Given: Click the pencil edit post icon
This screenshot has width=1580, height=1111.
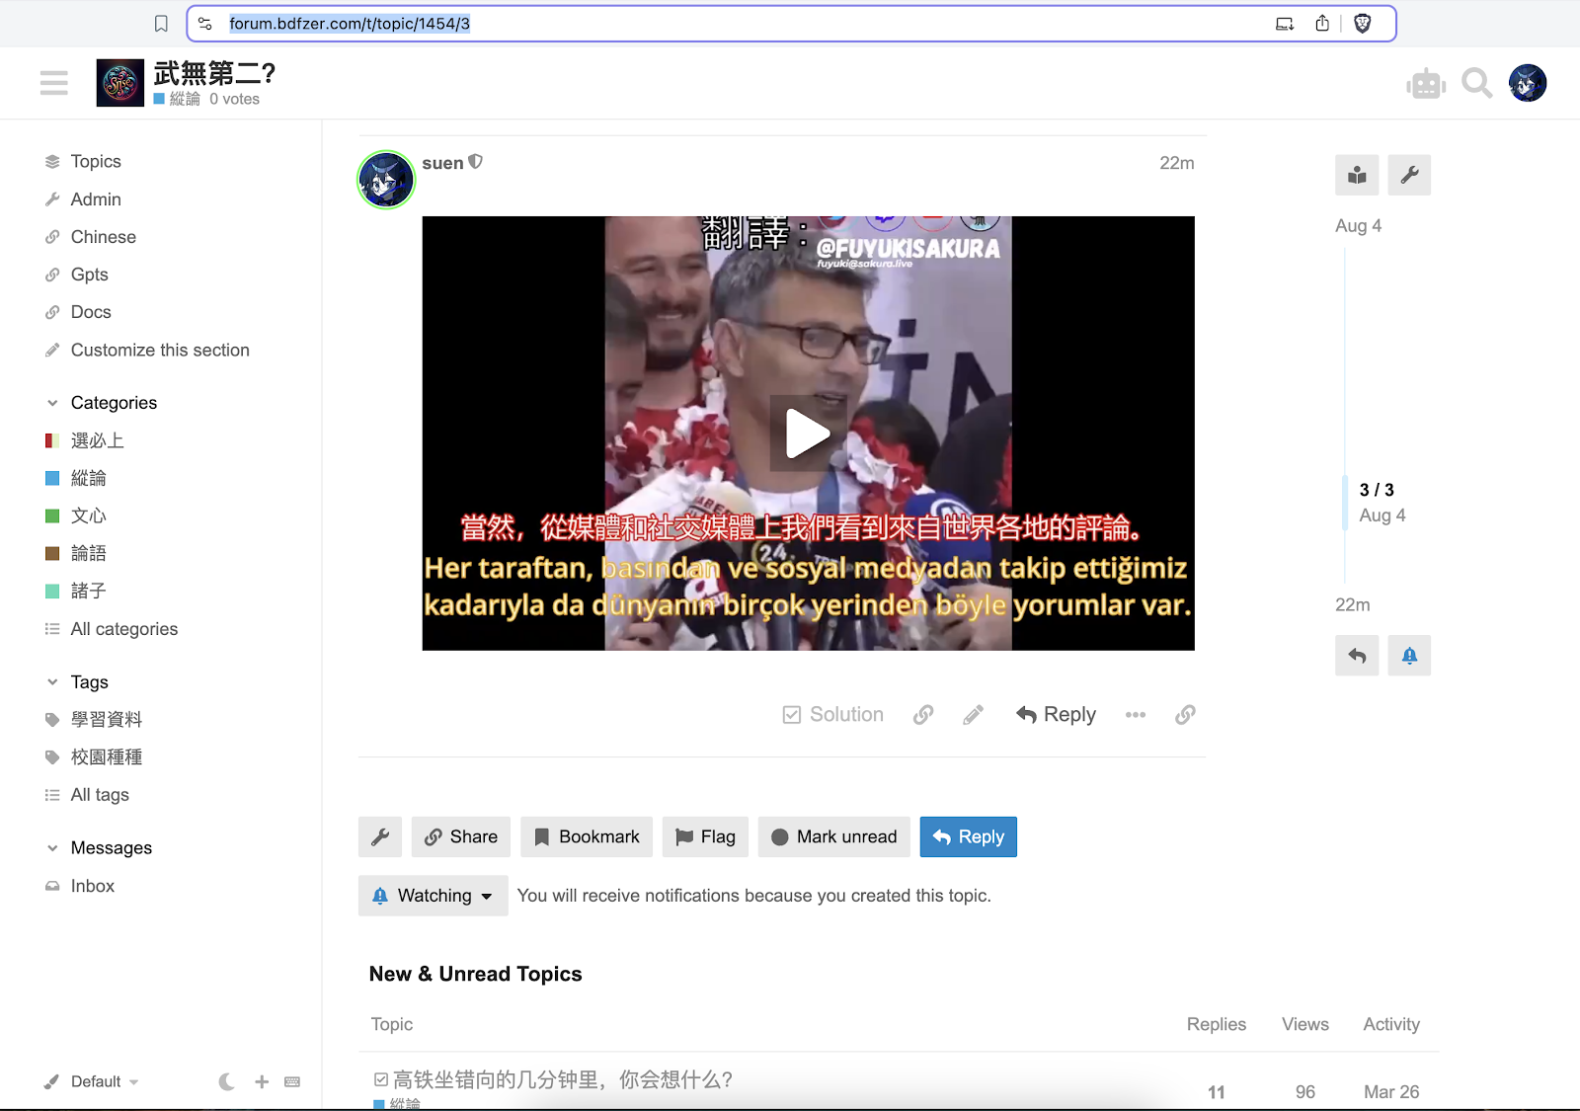Looking at the screenshot, I should (973, 715).
